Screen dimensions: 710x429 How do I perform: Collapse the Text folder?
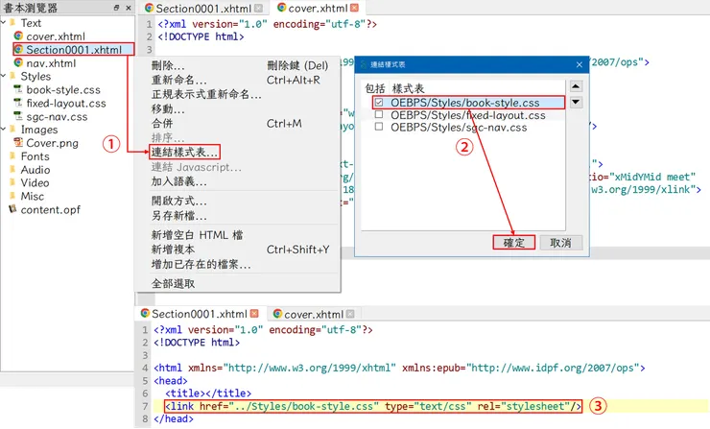(4, 22)
